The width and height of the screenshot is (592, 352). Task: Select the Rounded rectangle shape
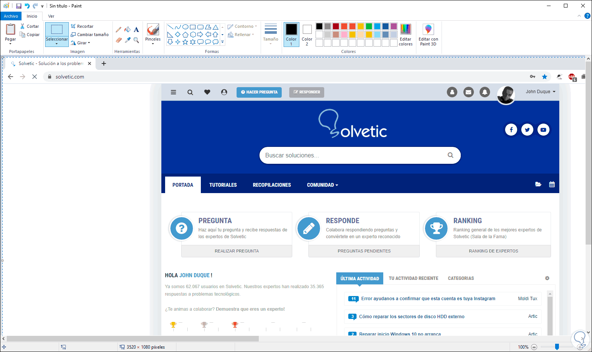(200, 27)
